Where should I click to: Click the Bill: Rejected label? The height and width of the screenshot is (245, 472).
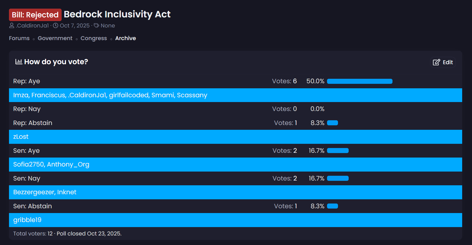pos(35,15)
